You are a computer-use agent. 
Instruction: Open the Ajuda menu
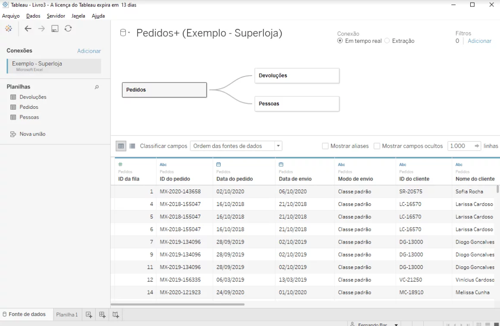click(98, 16)
